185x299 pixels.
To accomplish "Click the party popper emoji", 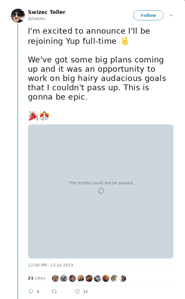I will click(x=33, y=116).
